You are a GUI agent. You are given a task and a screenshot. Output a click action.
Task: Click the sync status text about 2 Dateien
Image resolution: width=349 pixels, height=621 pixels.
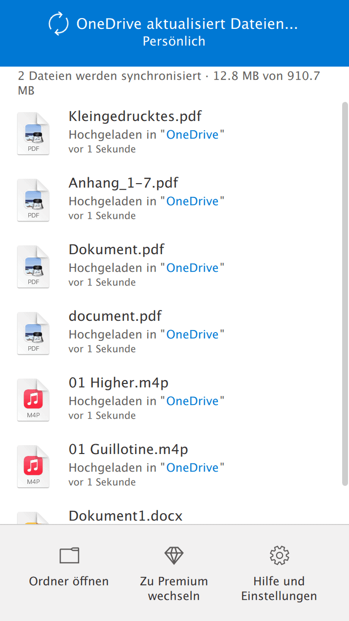click(x=169, y=83)
